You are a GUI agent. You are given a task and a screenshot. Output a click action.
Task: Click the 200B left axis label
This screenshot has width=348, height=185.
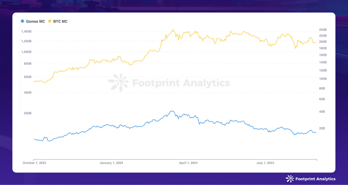tap(28, 113)
